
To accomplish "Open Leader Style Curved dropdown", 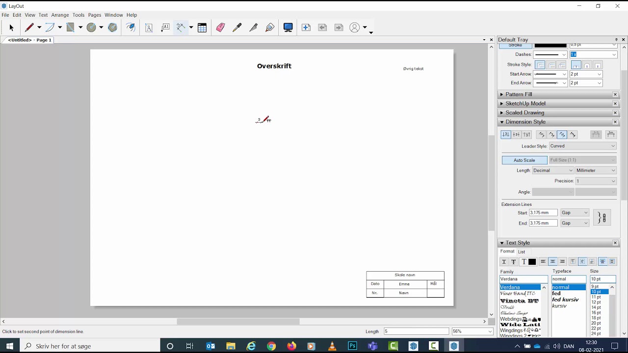I will (582, 146).
